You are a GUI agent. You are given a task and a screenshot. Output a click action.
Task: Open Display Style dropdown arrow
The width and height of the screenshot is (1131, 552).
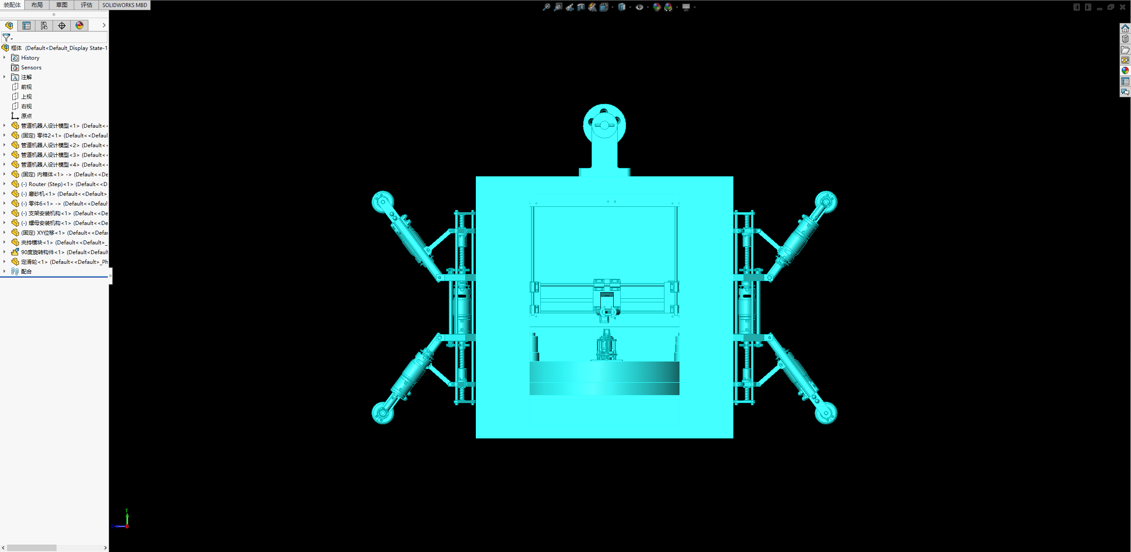coord(630,8)
